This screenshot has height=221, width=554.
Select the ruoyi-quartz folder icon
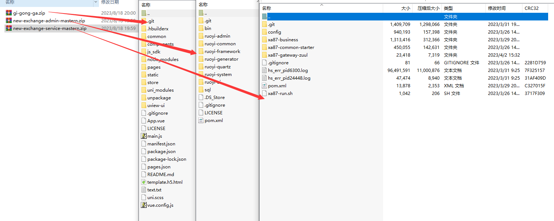[201, 66]
